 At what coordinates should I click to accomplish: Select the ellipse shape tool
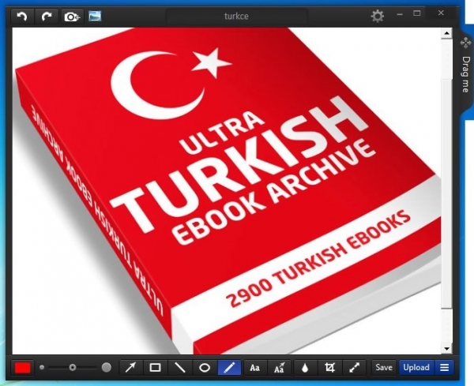click(x=205, y=368)
